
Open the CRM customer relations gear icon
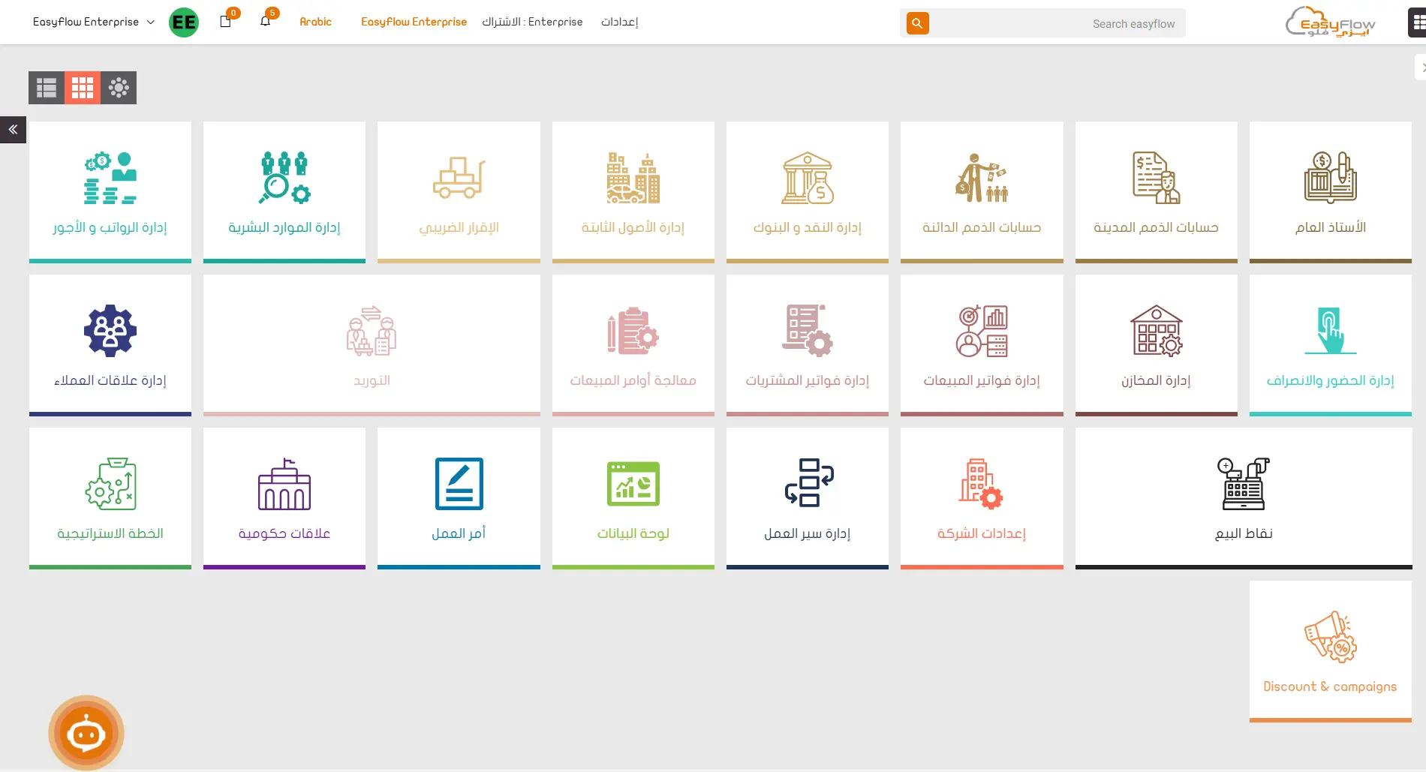tap(110, 331)
